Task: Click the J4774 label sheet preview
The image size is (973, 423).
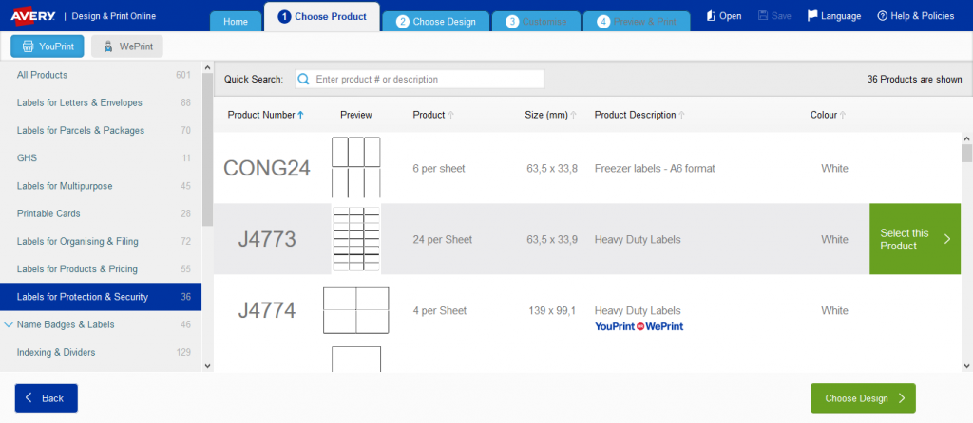Action: click(x=356, y=310)
